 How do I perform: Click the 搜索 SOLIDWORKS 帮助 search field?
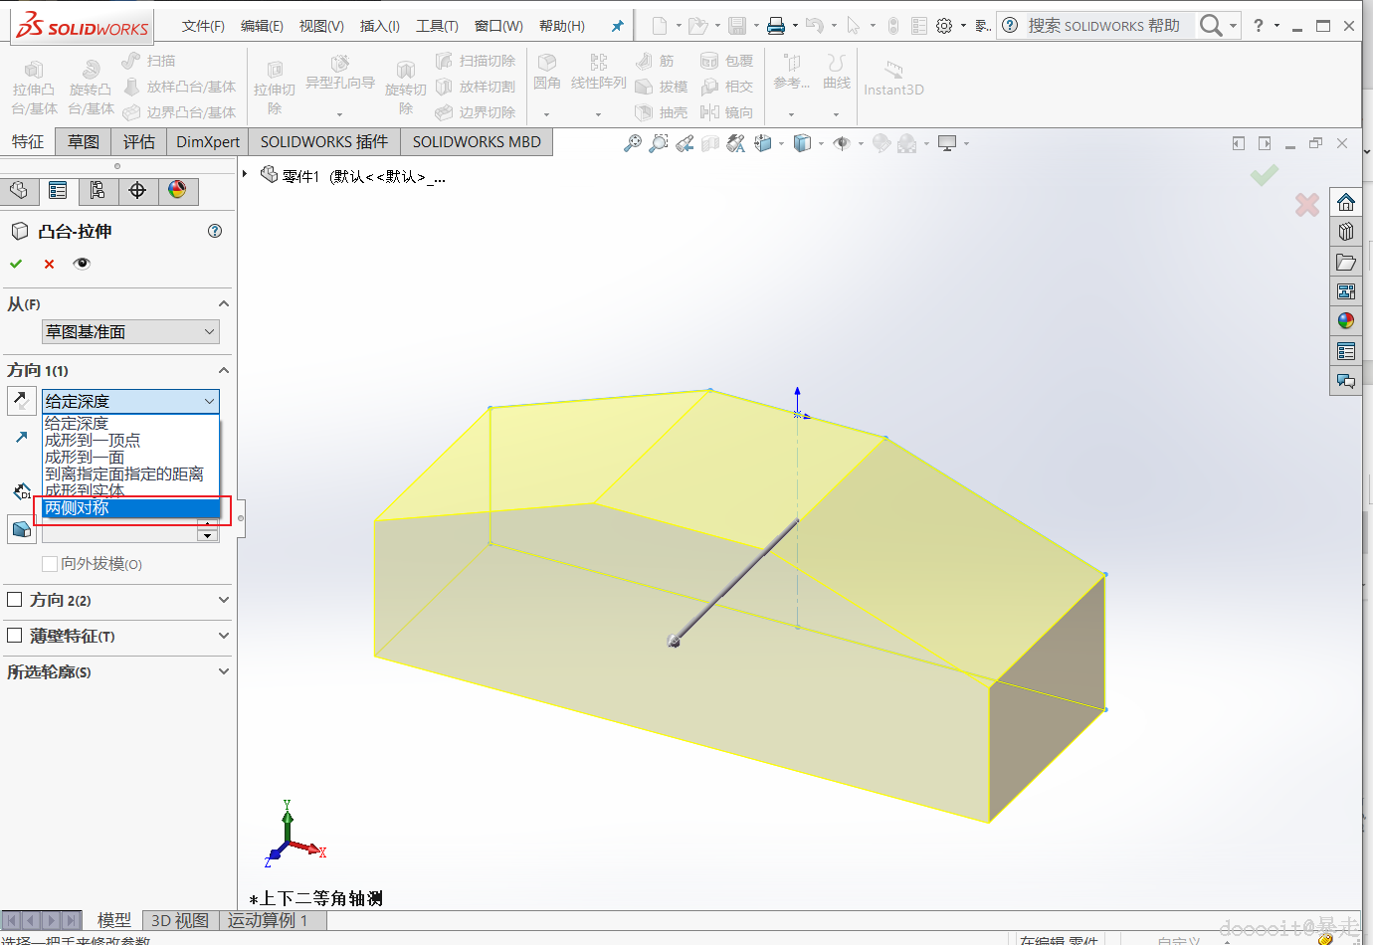[1104, 26]
